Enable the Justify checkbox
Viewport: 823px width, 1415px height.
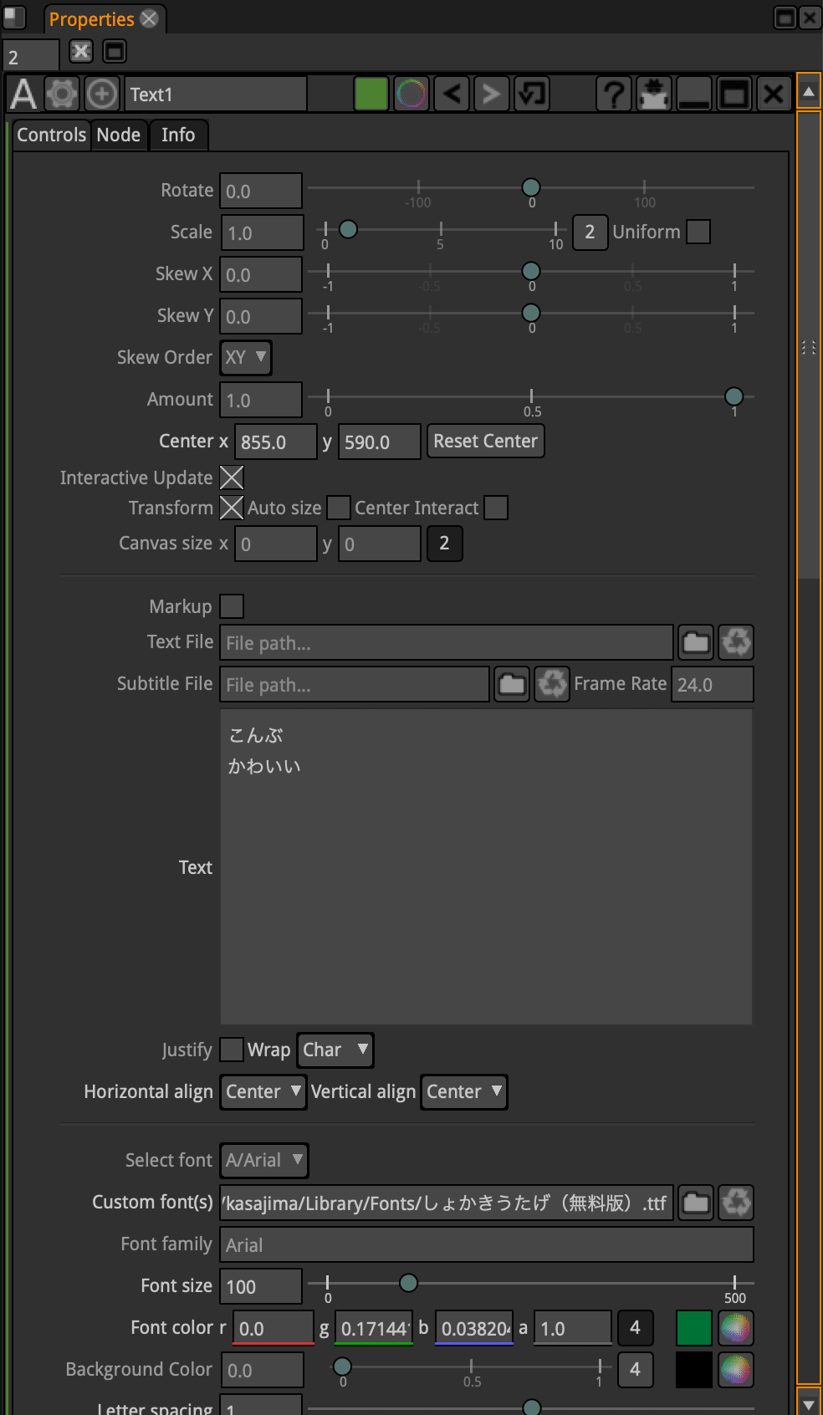point(232,1050)
